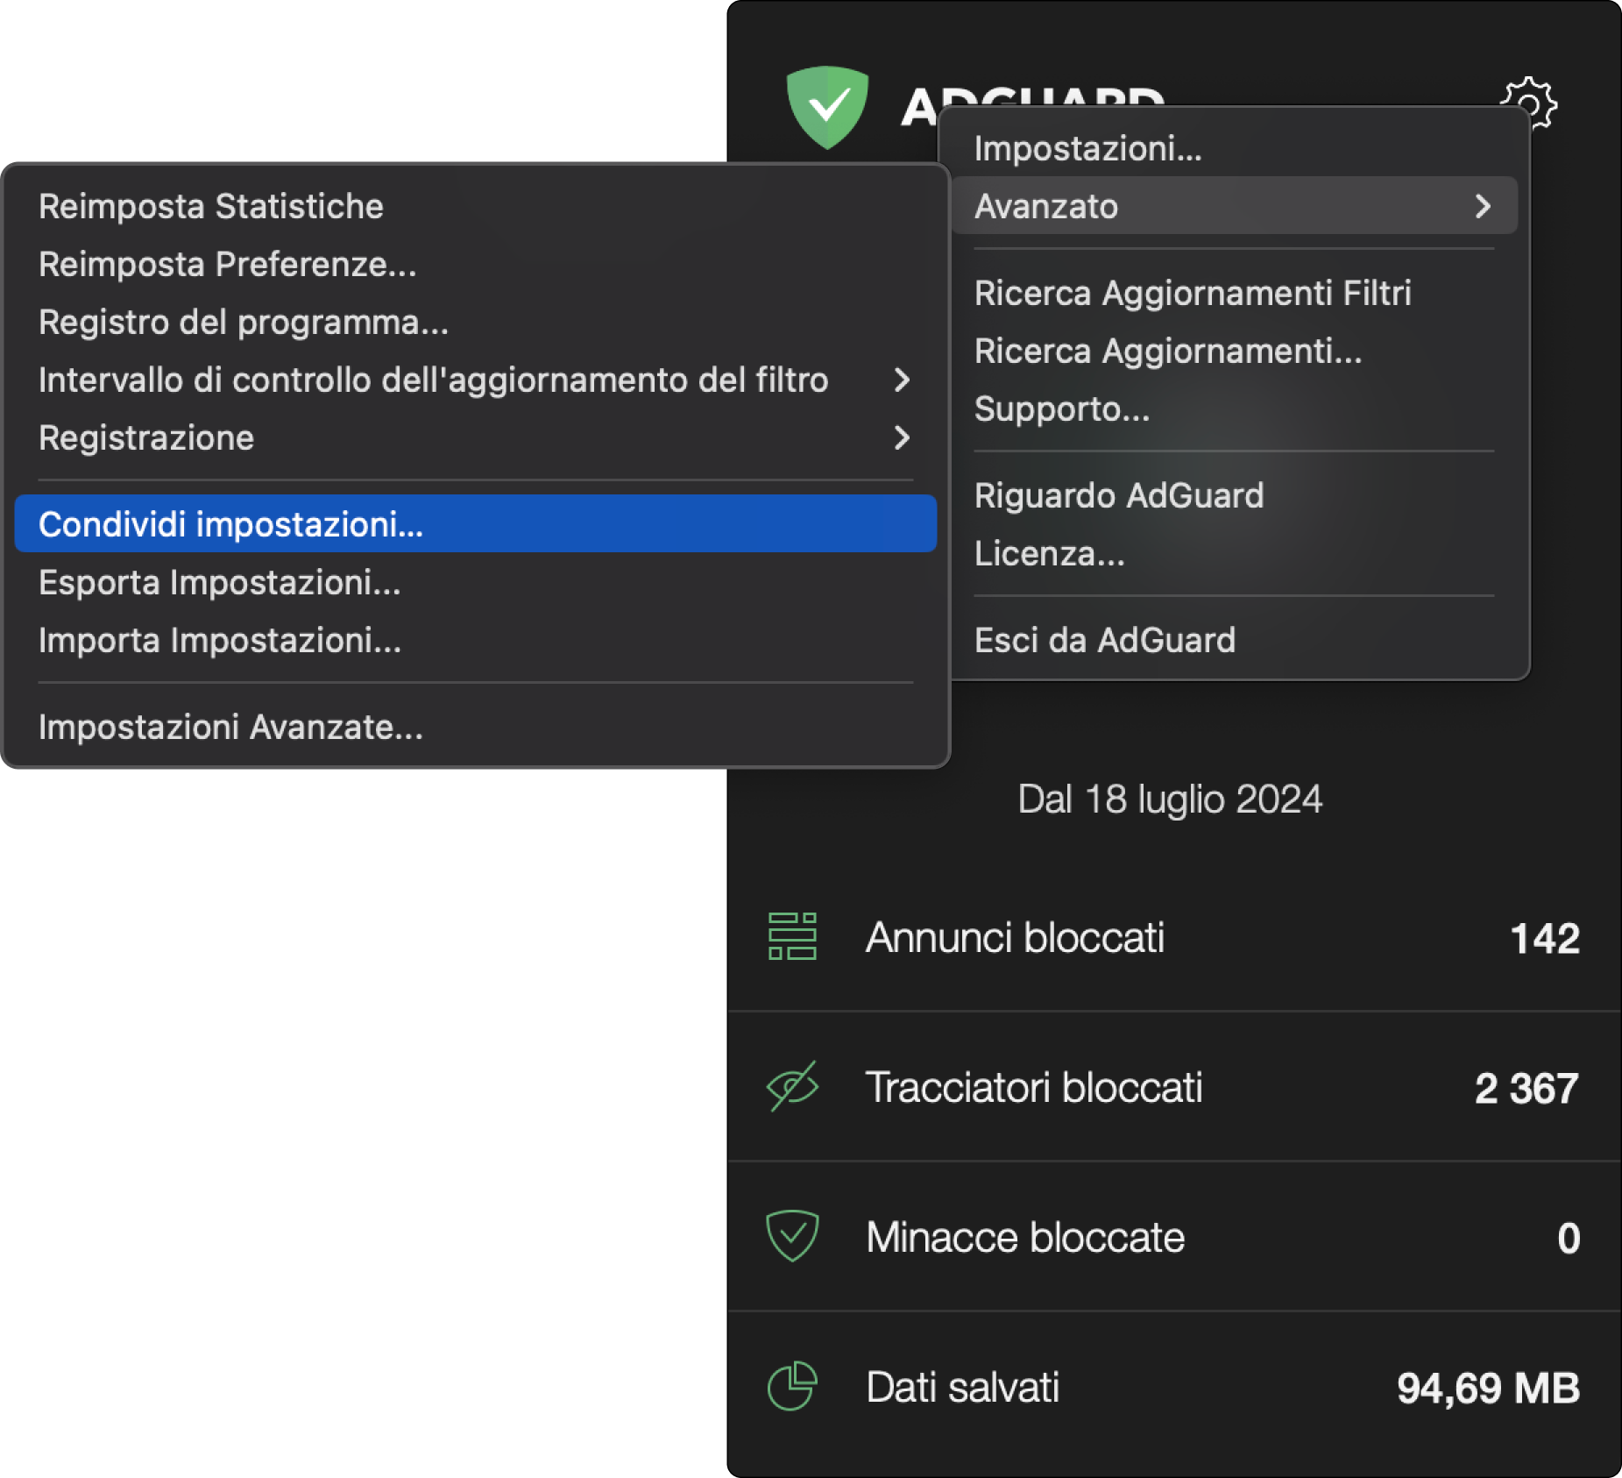Click the Annunci bloccati grid icon
This screenshot has height=1478, width=1622.
tap(792, 936)
